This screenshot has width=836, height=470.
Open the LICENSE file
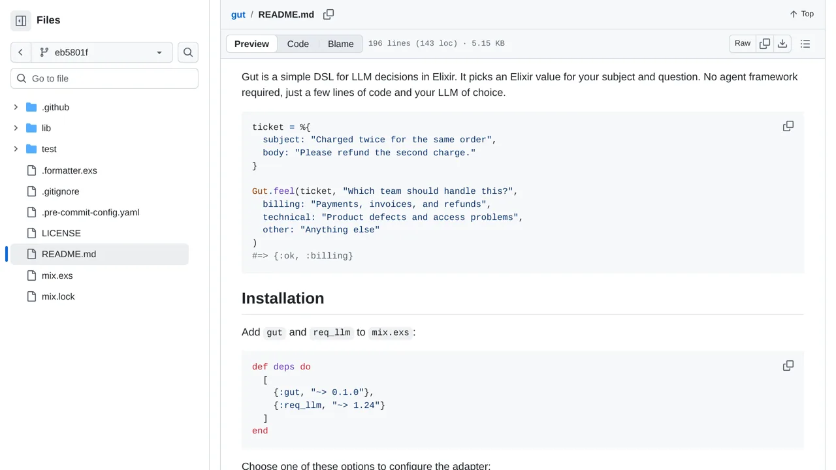coord(61,233)
